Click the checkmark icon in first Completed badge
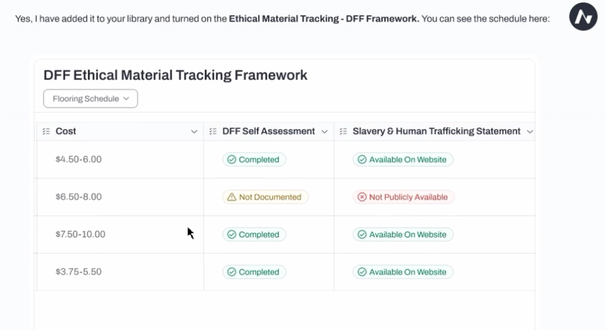 click(x=232, y=160)
